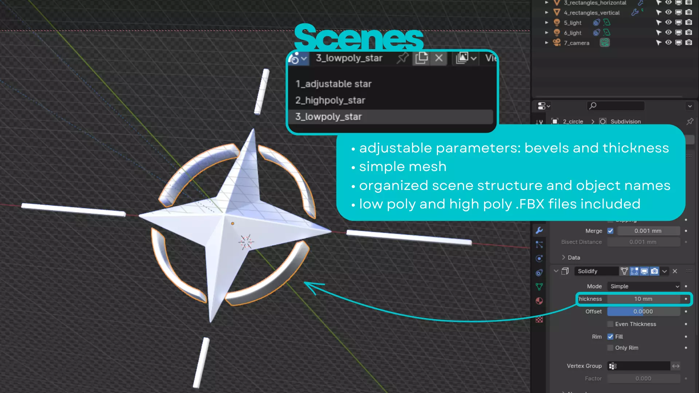Open the Modifiers wrench properties tab

539,230
